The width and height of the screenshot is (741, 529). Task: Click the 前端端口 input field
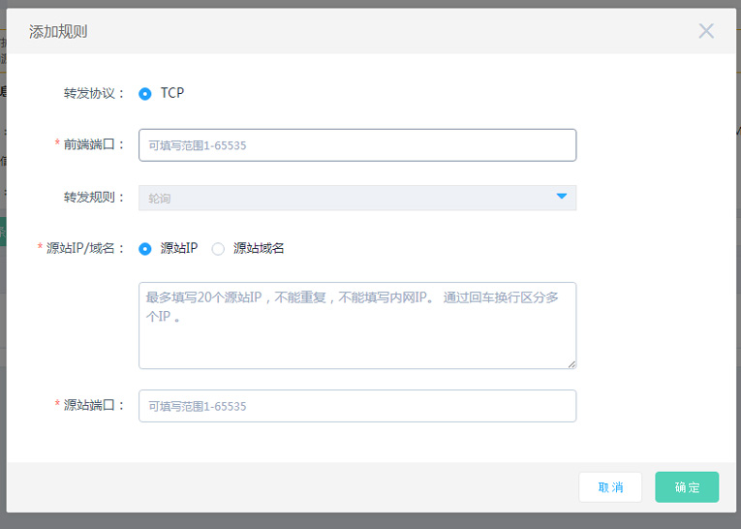tap(357, 145)
